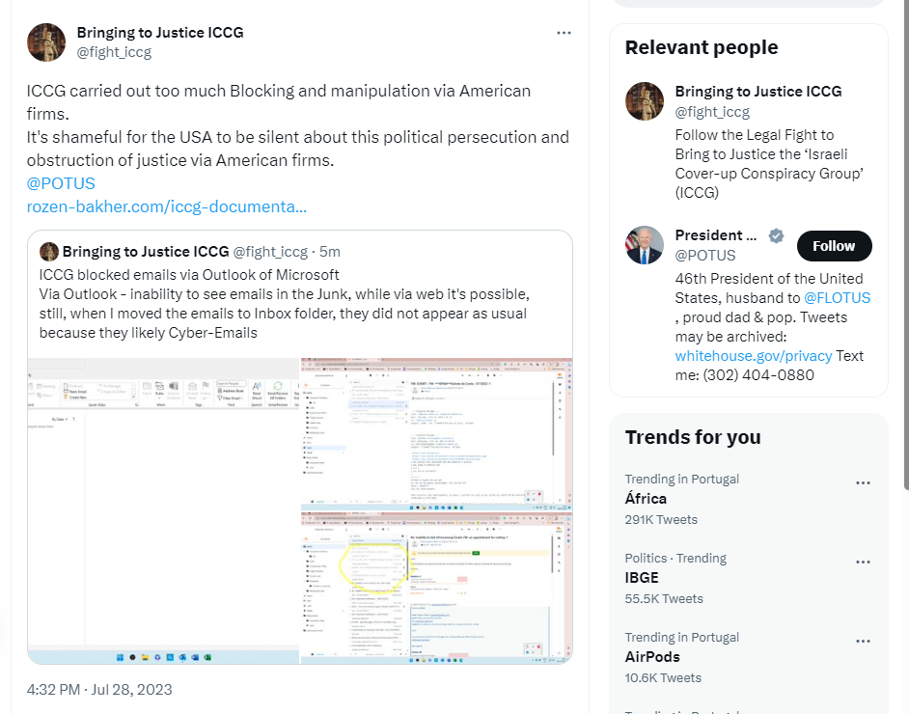Open more options for África trend
The height and width of the screenshot is (714, 909).
click(863, 482)
